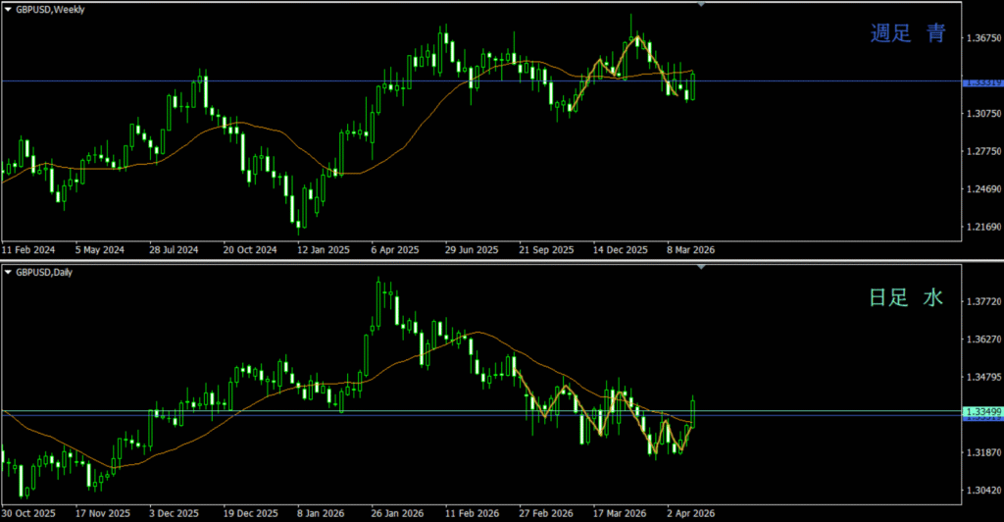Click the 1.37720 level on daily price scale
Screen dimensions: 1004x522
981,302
